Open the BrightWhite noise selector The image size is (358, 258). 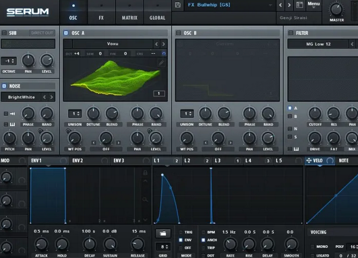(21, 97)
